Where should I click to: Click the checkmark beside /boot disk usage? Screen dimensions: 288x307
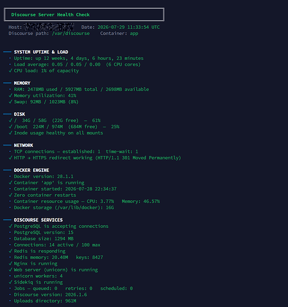10,126
